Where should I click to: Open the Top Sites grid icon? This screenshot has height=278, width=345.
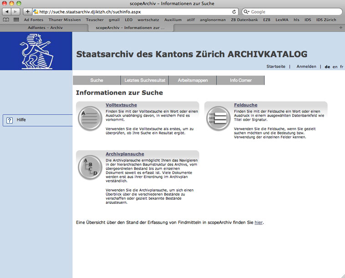coord(16,20)
